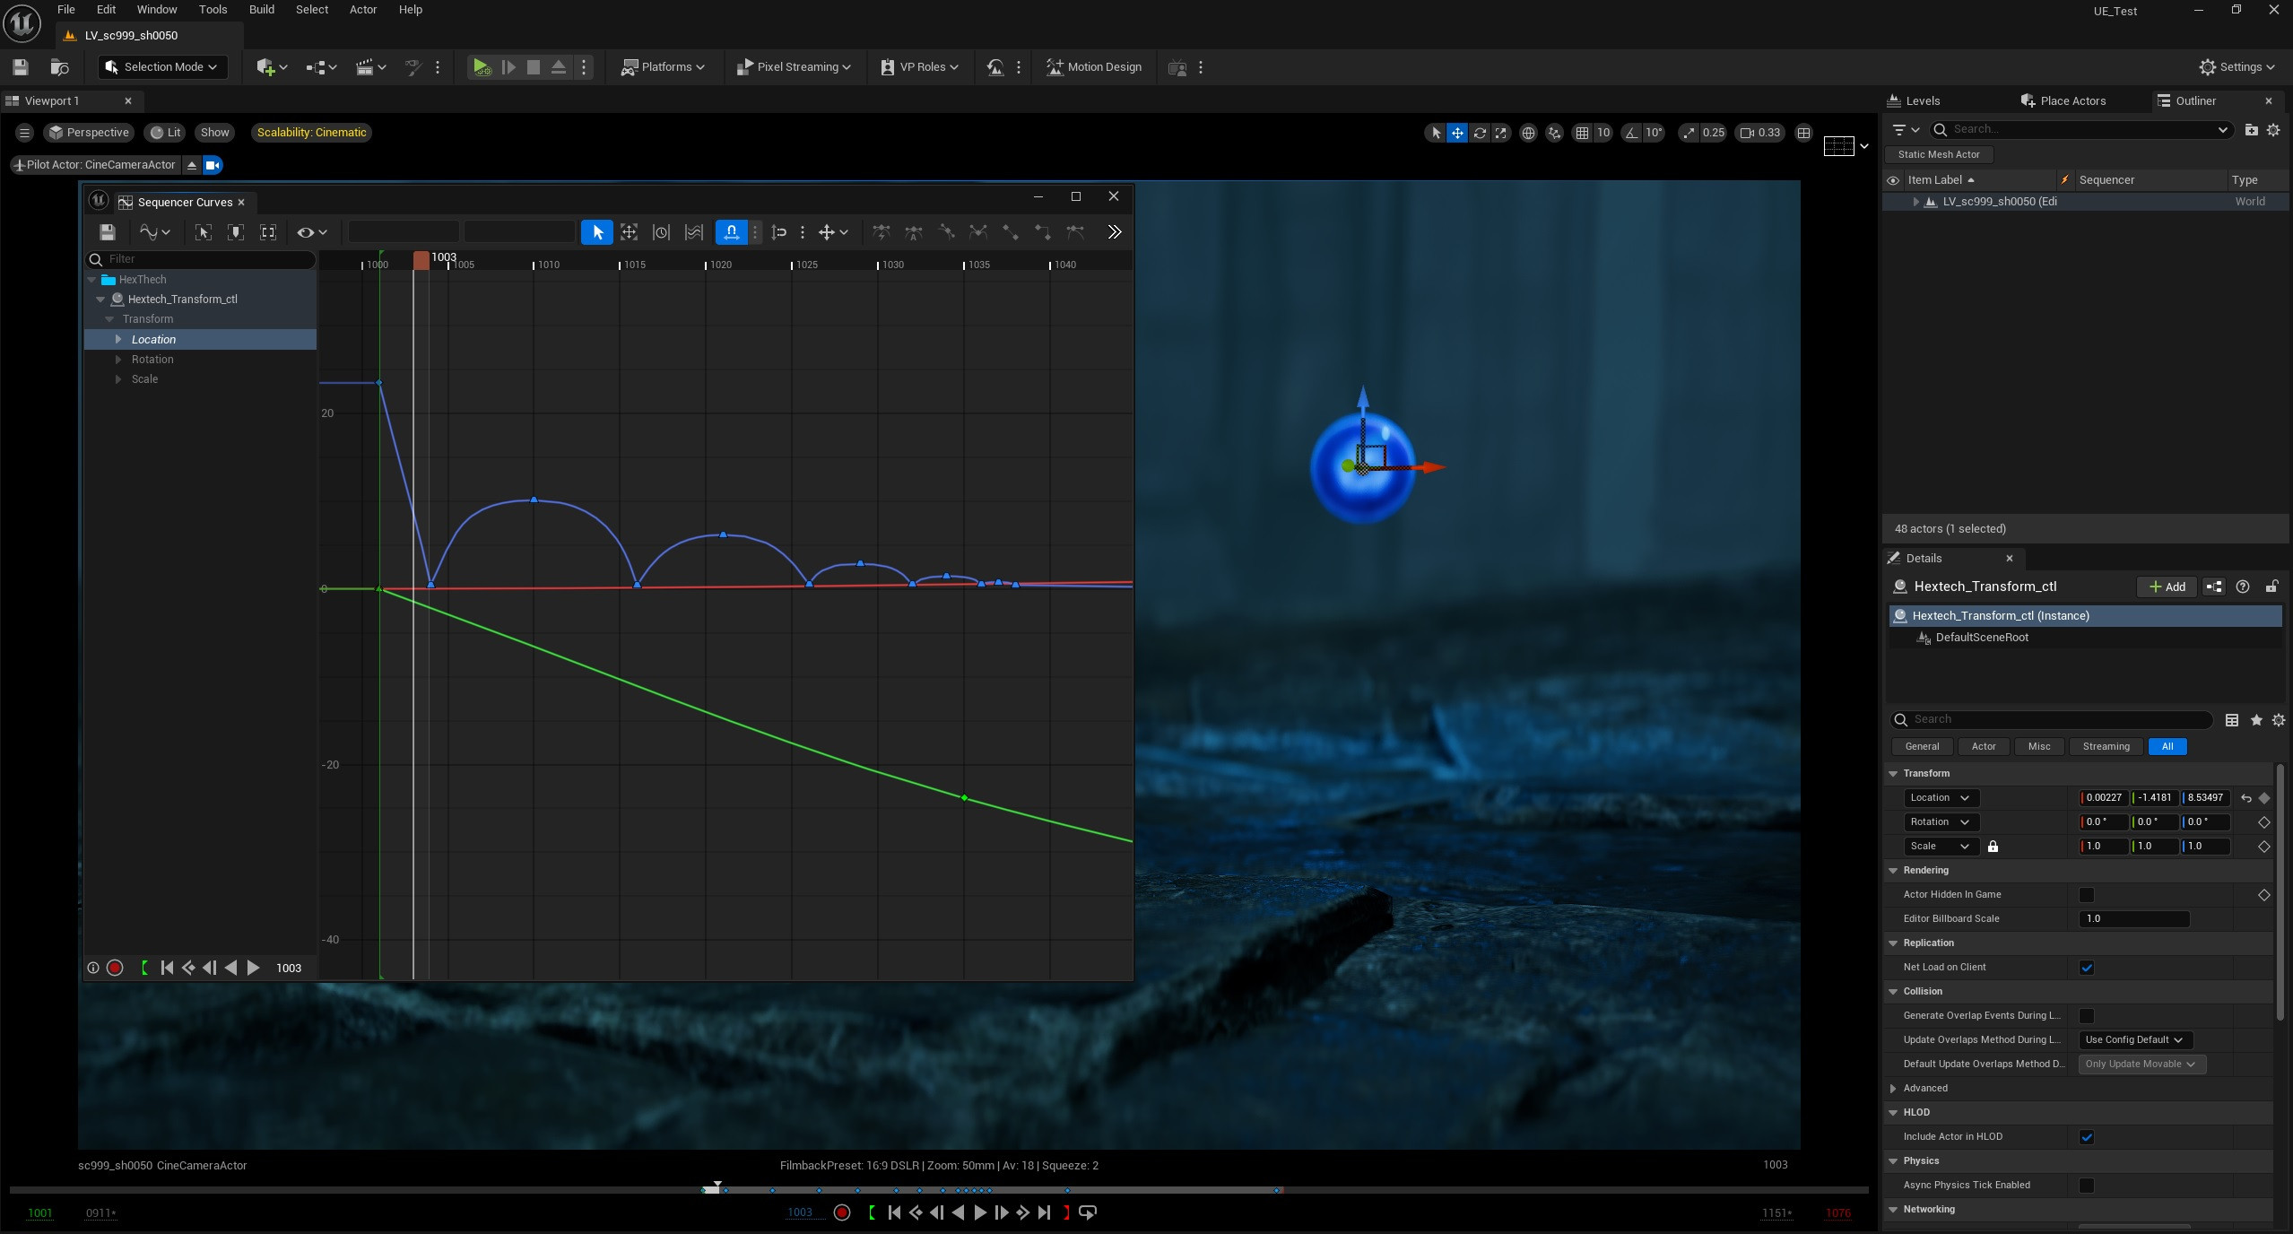Select the curve editor pointer tool
Viewport: 2293px width, 1234px height.
pyautogui.click(x=596, y=232)
